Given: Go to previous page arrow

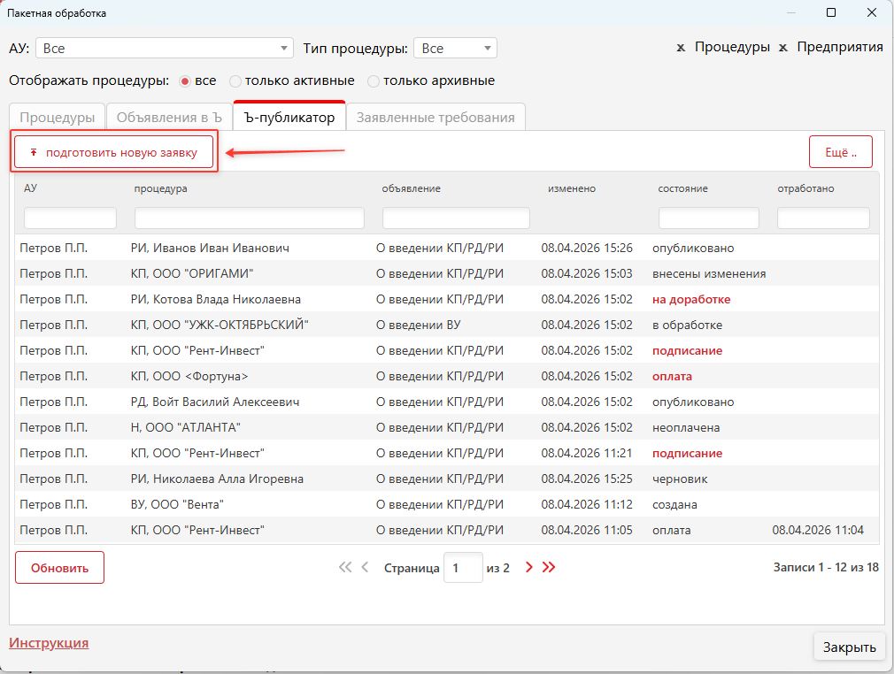Looking at the screenshot, I should (x=365, y=568).
